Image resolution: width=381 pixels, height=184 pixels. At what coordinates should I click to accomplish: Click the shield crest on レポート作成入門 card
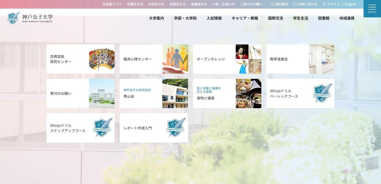pos(176,128)
